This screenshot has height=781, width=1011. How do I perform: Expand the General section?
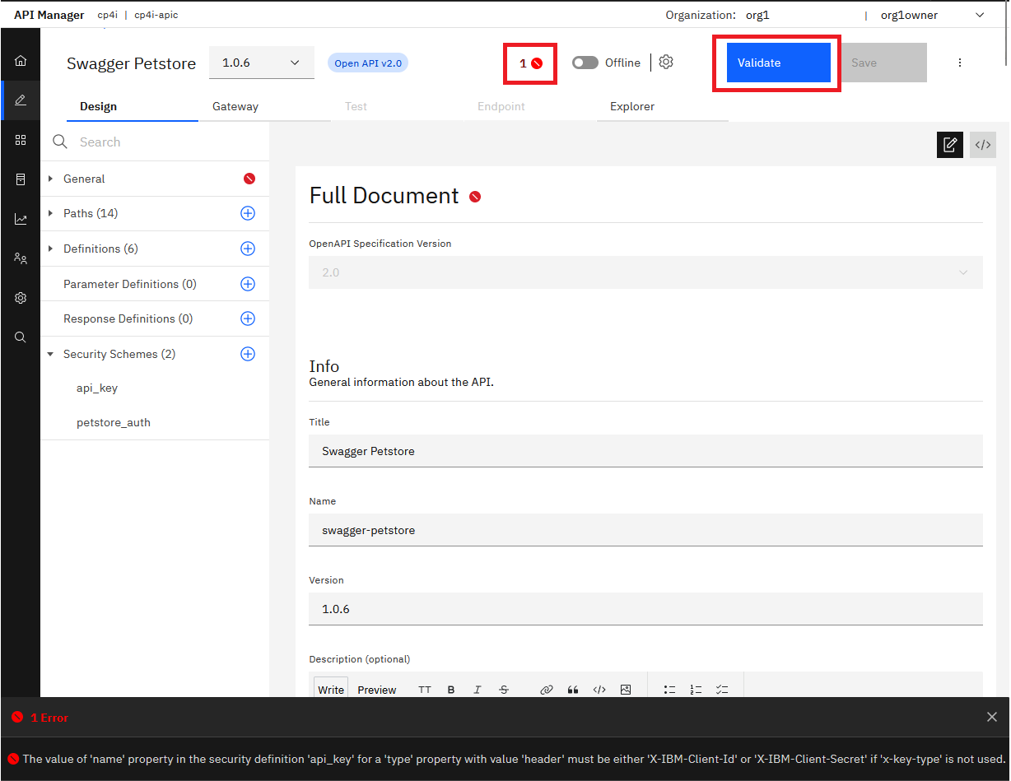point(50,179)
